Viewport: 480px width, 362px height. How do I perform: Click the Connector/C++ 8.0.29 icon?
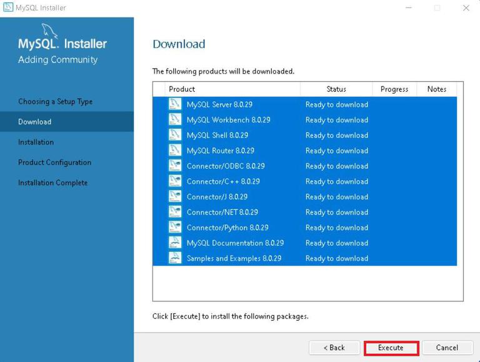(175, 181)
